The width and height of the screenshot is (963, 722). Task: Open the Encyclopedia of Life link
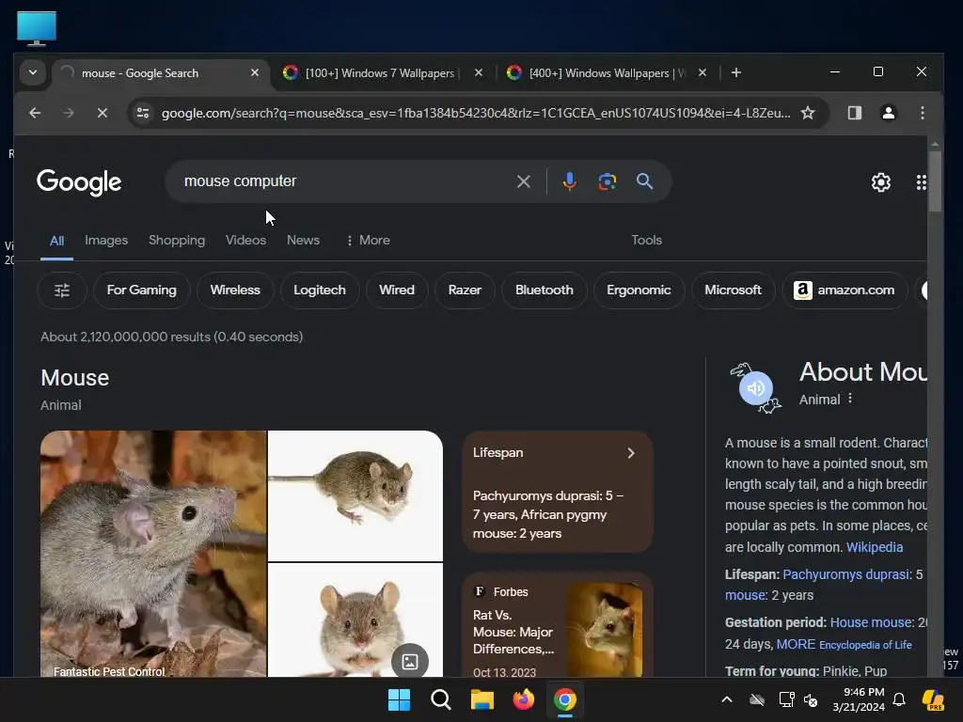865,645
